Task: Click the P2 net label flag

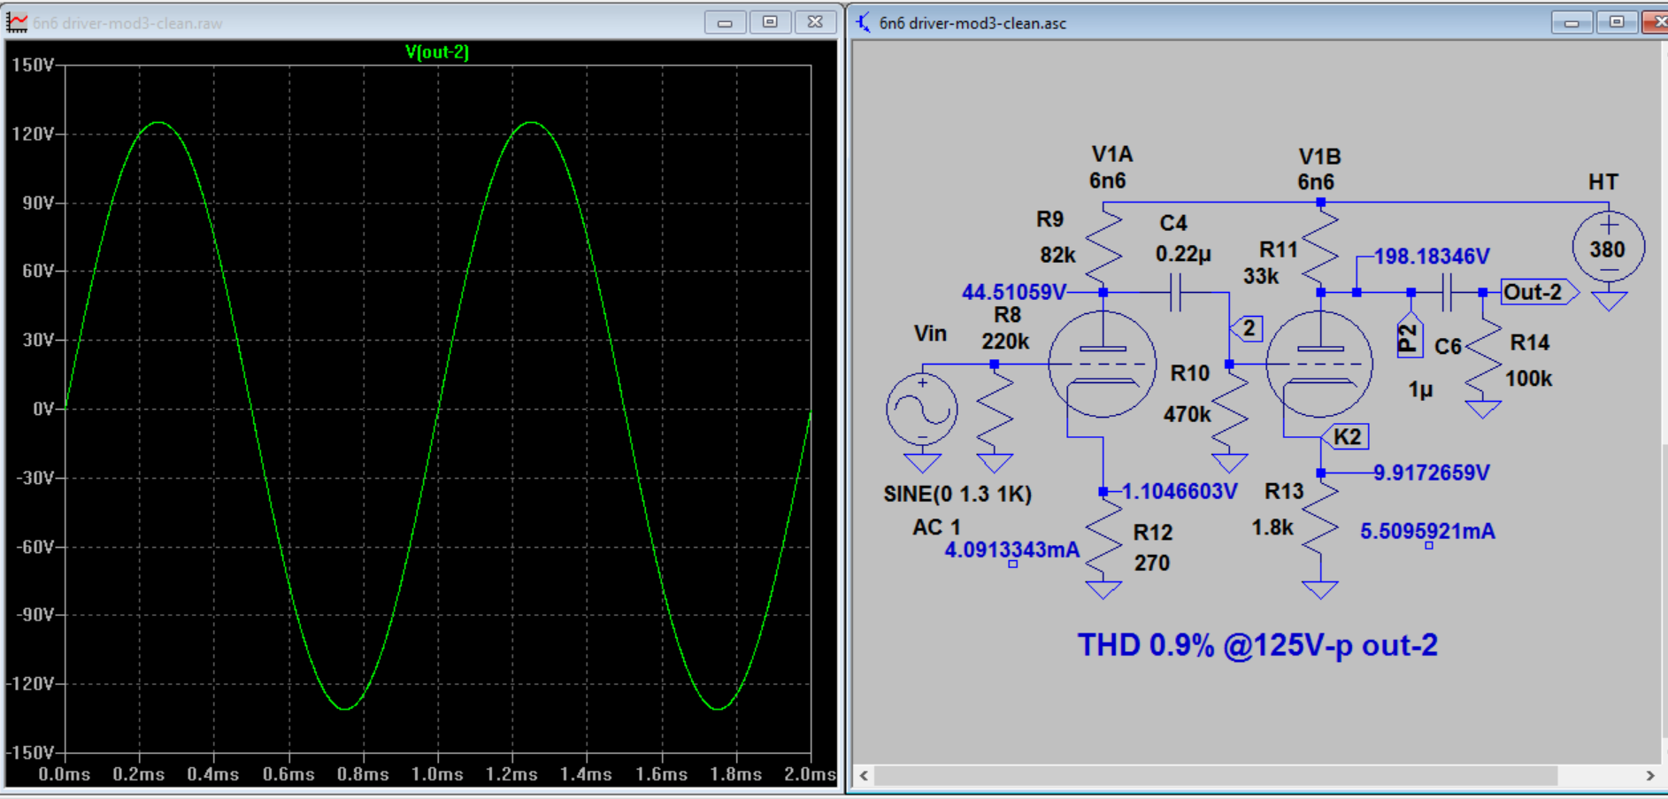Action: (1410, 335)
